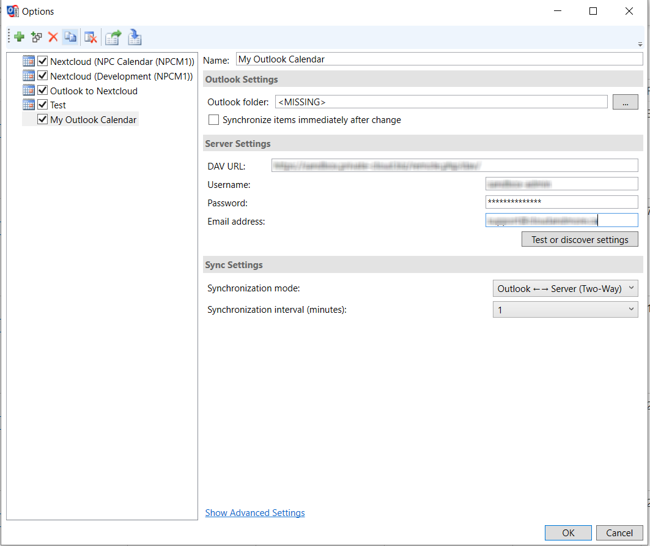650x546 pixels.
Task: Delete selected profile using red X icon
Action: (53, 37)
